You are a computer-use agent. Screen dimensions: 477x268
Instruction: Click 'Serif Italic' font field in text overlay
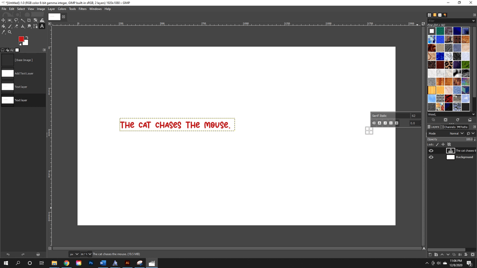390,115
